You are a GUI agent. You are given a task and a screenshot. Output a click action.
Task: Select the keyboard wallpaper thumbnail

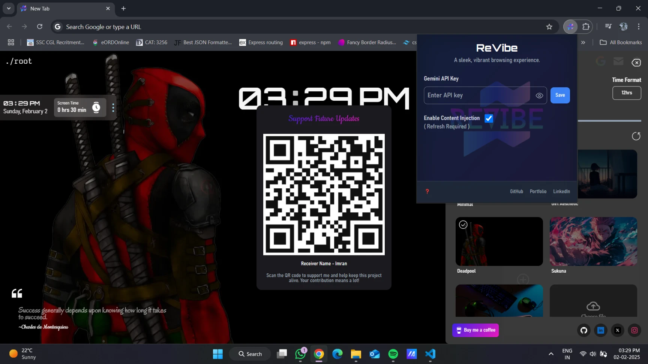point(499,301)
